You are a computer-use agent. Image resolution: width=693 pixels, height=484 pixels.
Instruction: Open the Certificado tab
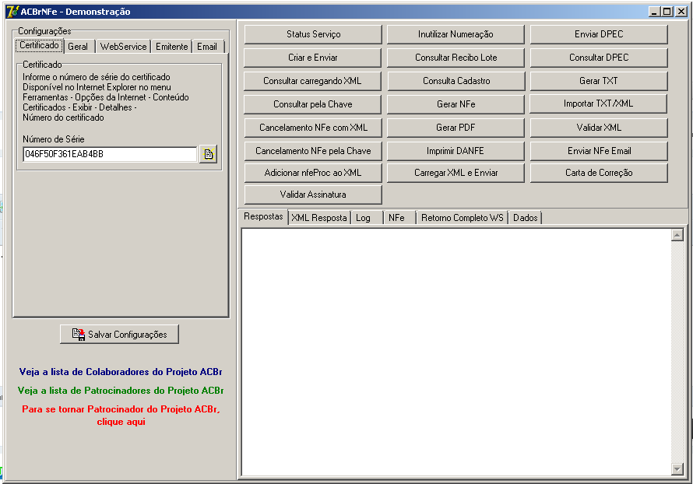pyautogui.click(x=39, y=45)
